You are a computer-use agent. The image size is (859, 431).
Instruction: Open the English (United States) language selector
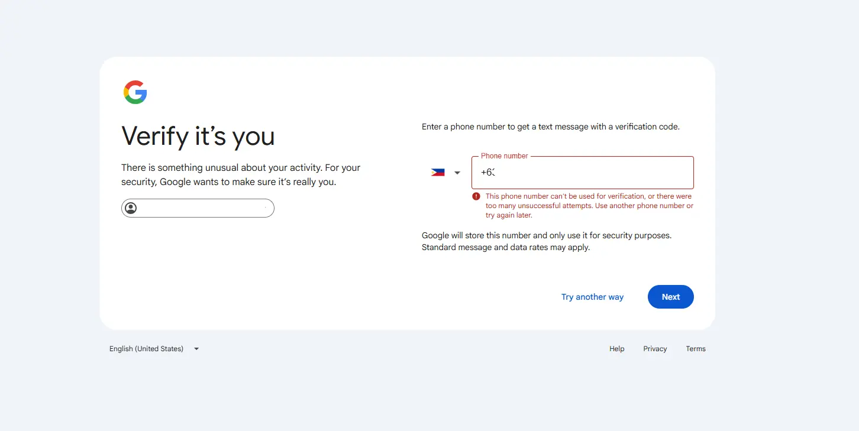154,349
